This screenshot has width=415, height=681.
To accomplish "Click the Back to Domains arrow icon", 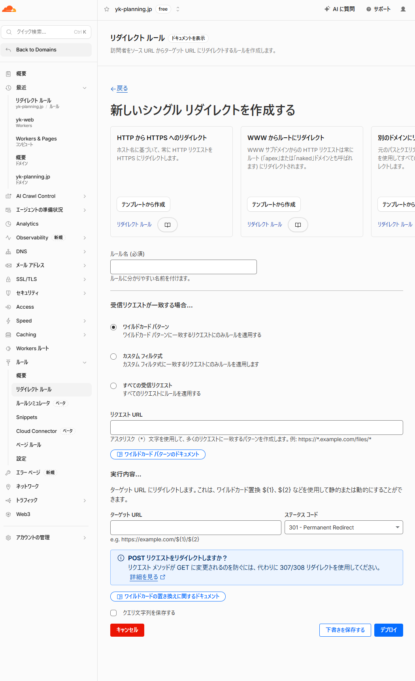I will [8, 50].
